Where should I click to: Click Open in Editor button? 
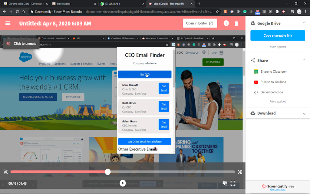click(200, 23)
